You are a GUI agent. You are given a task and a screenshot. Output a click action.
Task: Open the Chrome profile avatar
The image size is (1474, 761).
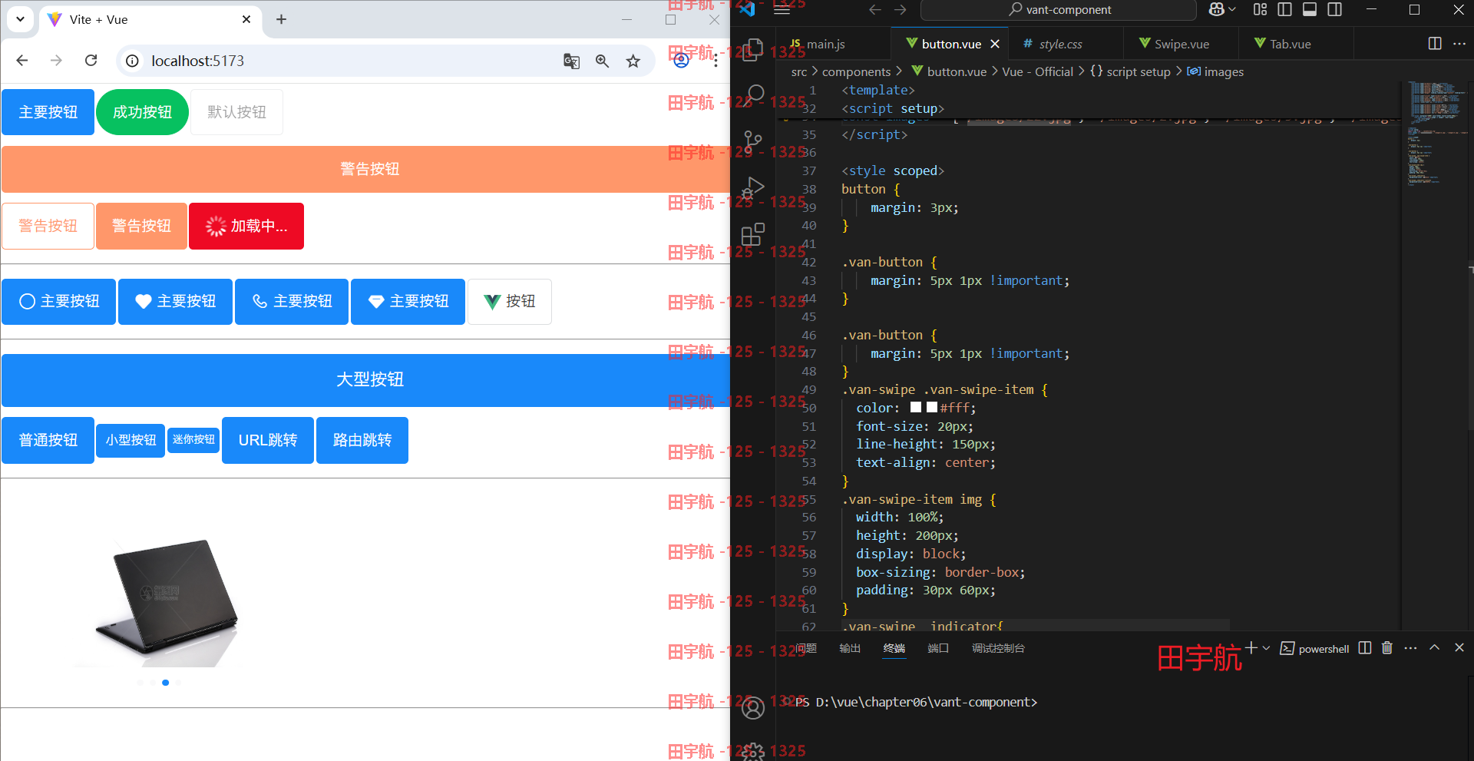681,61
